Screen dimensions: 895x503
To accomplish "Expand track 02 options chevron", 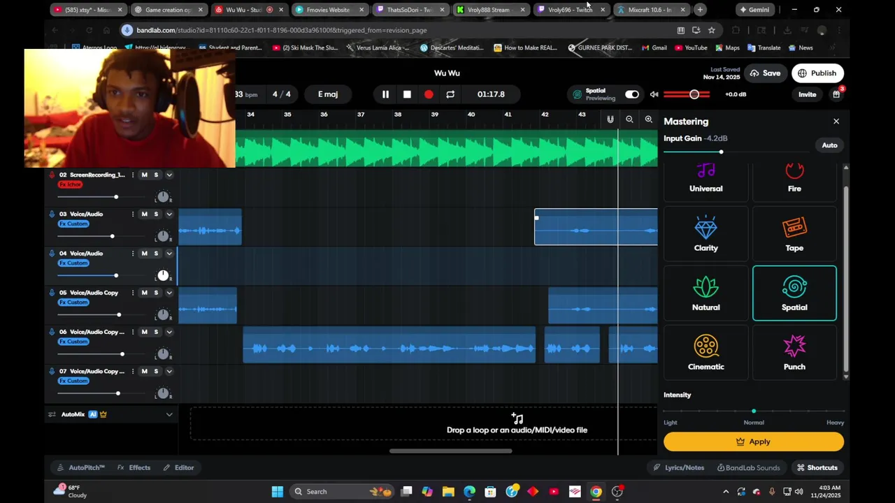I will coord(169,175).
